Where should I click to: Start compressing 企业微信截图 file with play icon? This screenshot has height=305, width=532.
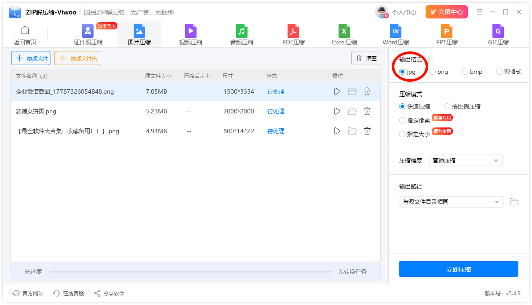click(337, 91)
